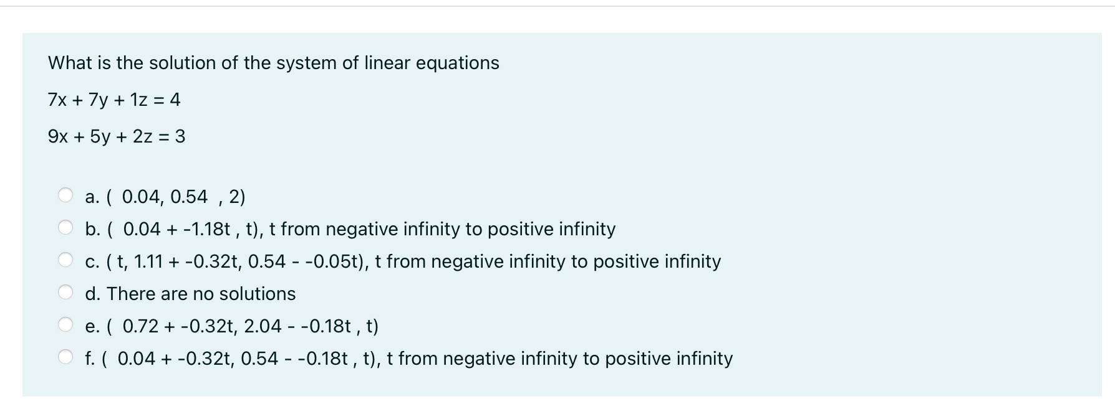Choose answer d: There are no solutions
The image size is (1115, 404).
click(190, 293)
